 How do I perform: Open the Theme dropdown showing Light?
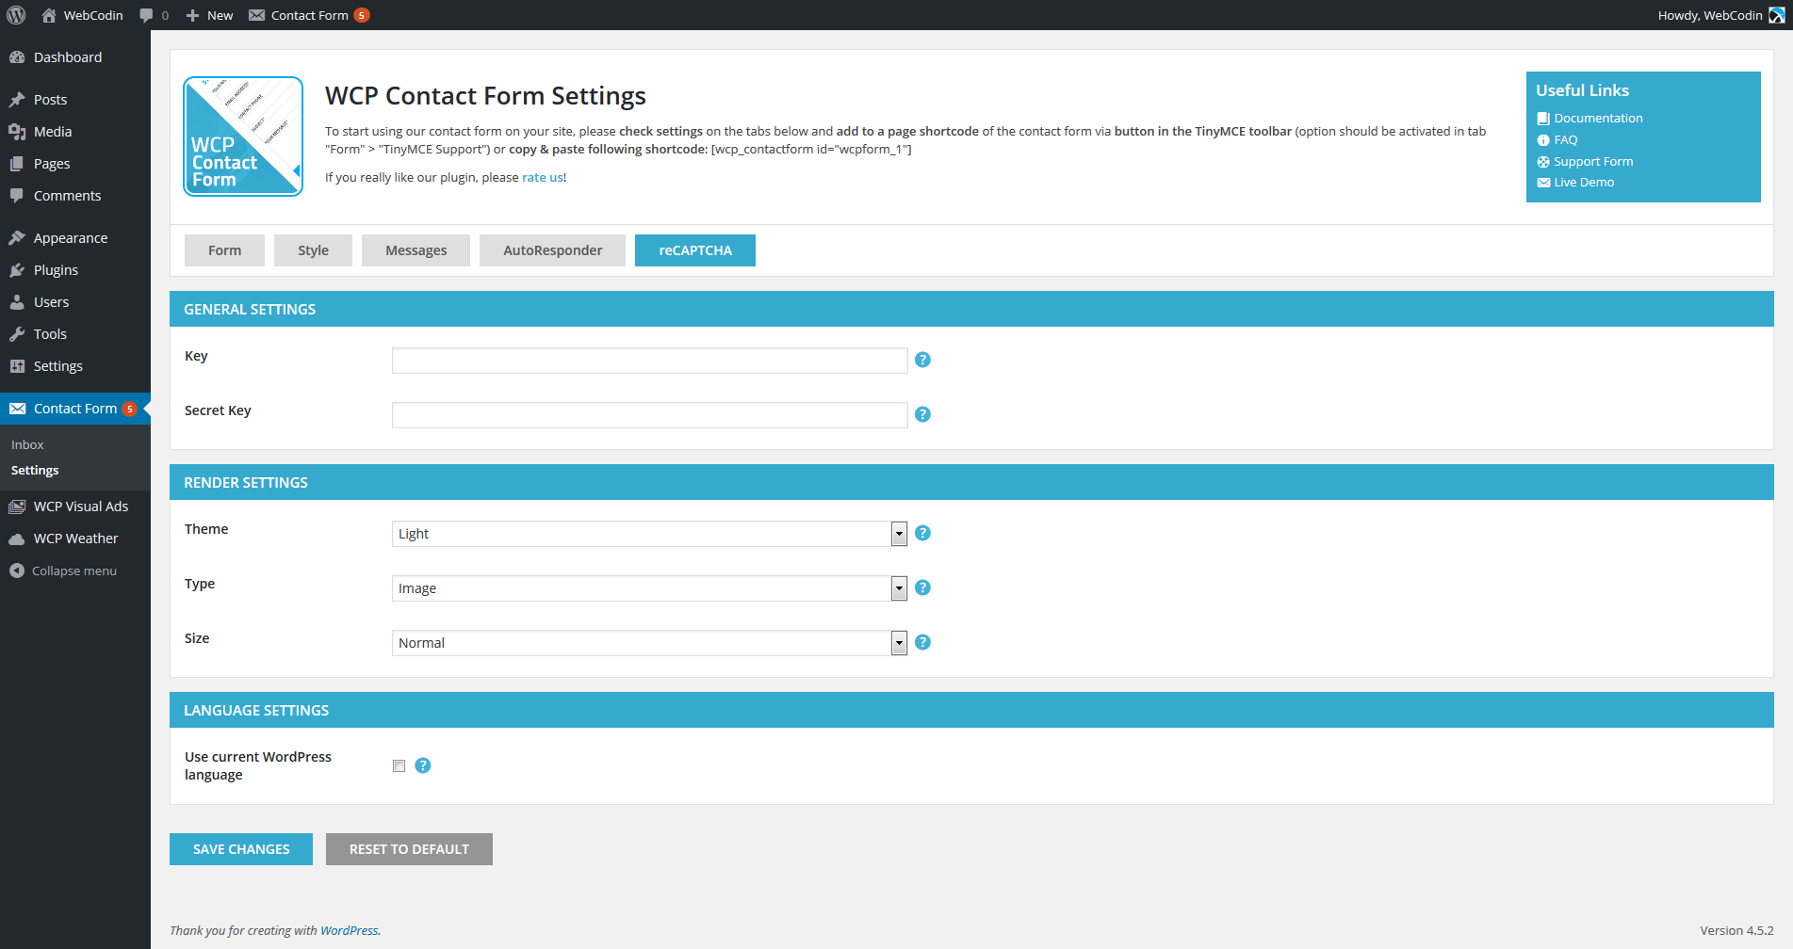click(648, 534)
